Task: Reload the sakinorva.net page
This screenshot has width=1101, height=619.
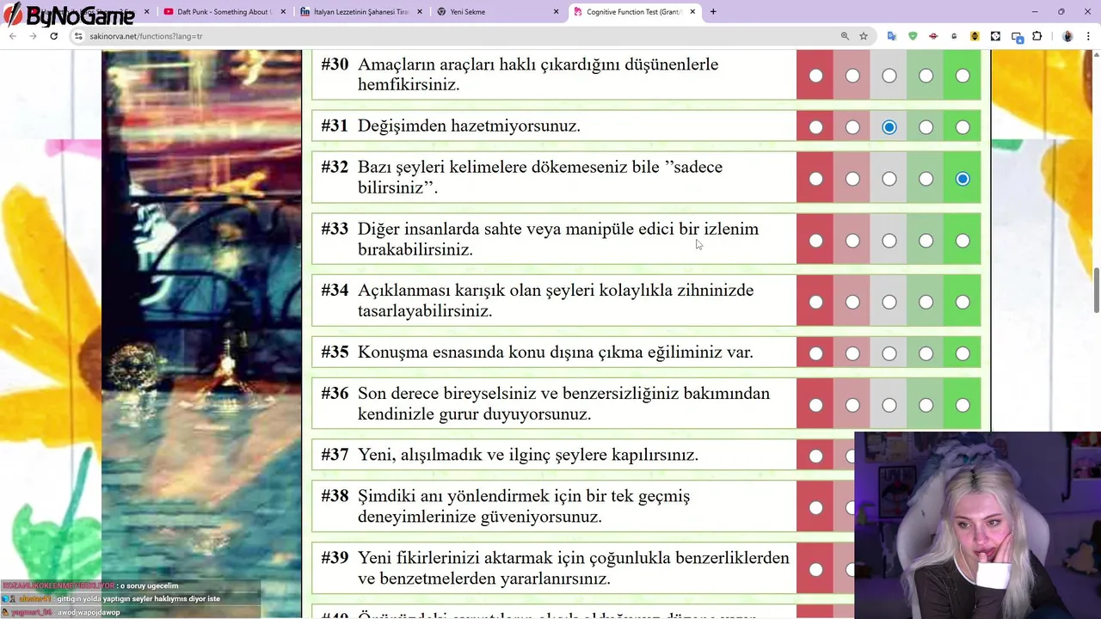Action: click(53, 36)
